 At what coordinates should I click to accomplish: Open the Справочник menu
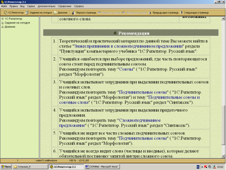[64, 6]
